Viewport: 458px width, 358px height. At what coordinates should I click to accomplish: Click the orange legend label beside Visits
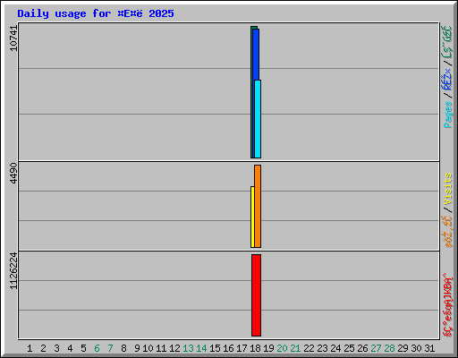pyautogui.click(x=447, y=232)
